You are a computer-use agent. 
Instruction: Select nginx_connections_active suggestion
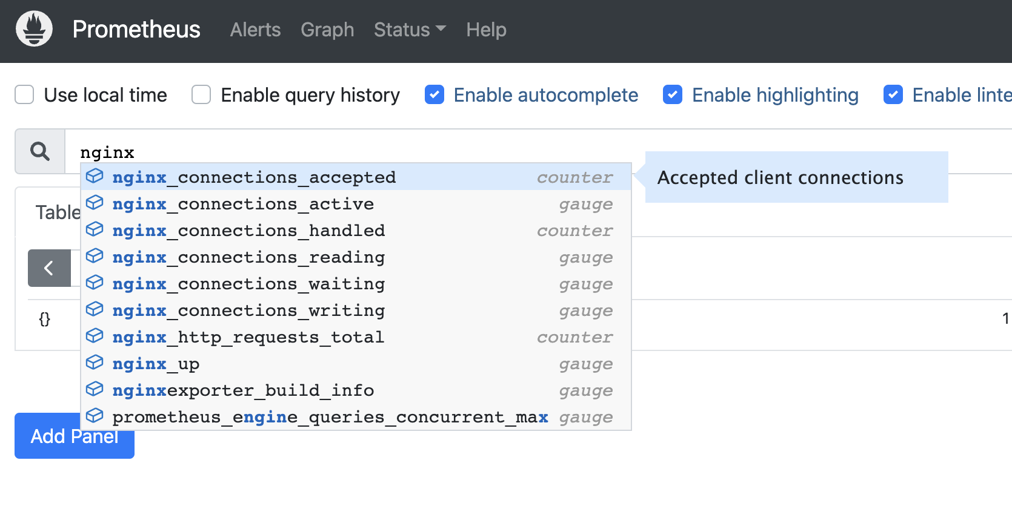coord(356,203)
